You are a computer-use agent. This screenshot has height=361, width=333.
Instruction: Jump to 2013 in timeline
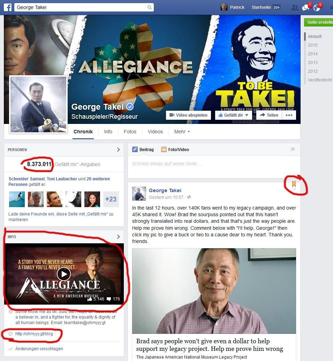[x=313, y=63]
